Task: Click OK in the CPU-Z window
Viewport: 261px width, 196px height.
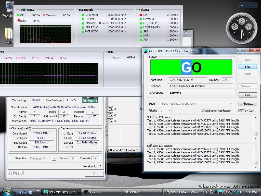Action: tap(94, 174)
